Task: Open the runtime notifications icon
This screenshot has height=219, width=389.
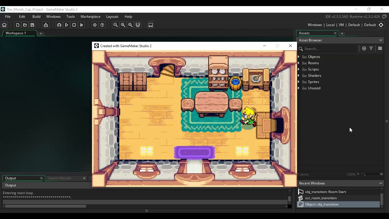Action: pos(384,16)
